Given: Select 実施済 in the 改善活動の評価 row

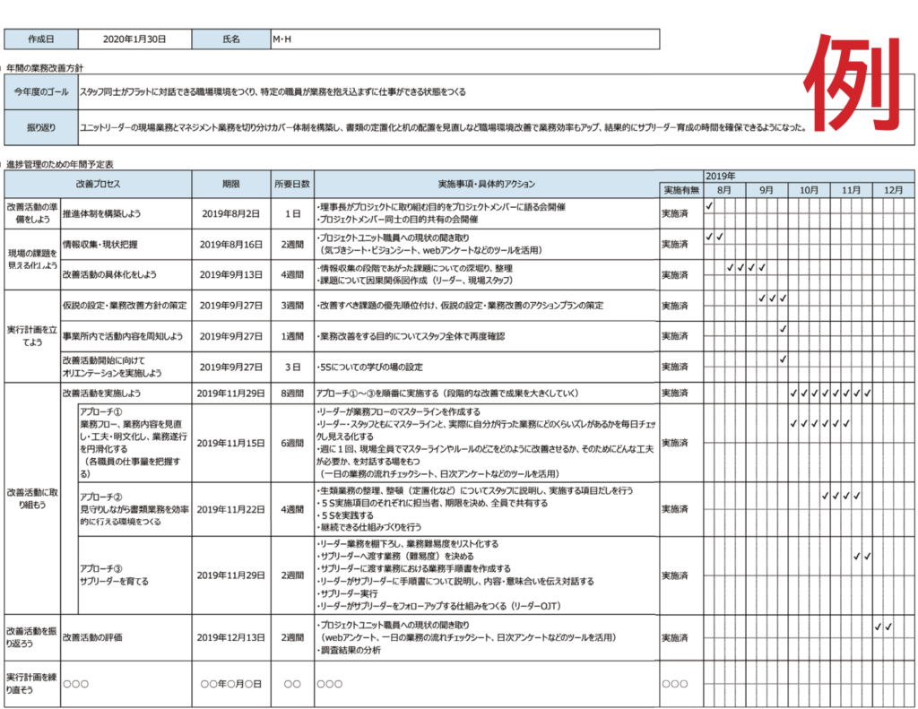Looking at the screenshot, I should [x=674, y=637].
